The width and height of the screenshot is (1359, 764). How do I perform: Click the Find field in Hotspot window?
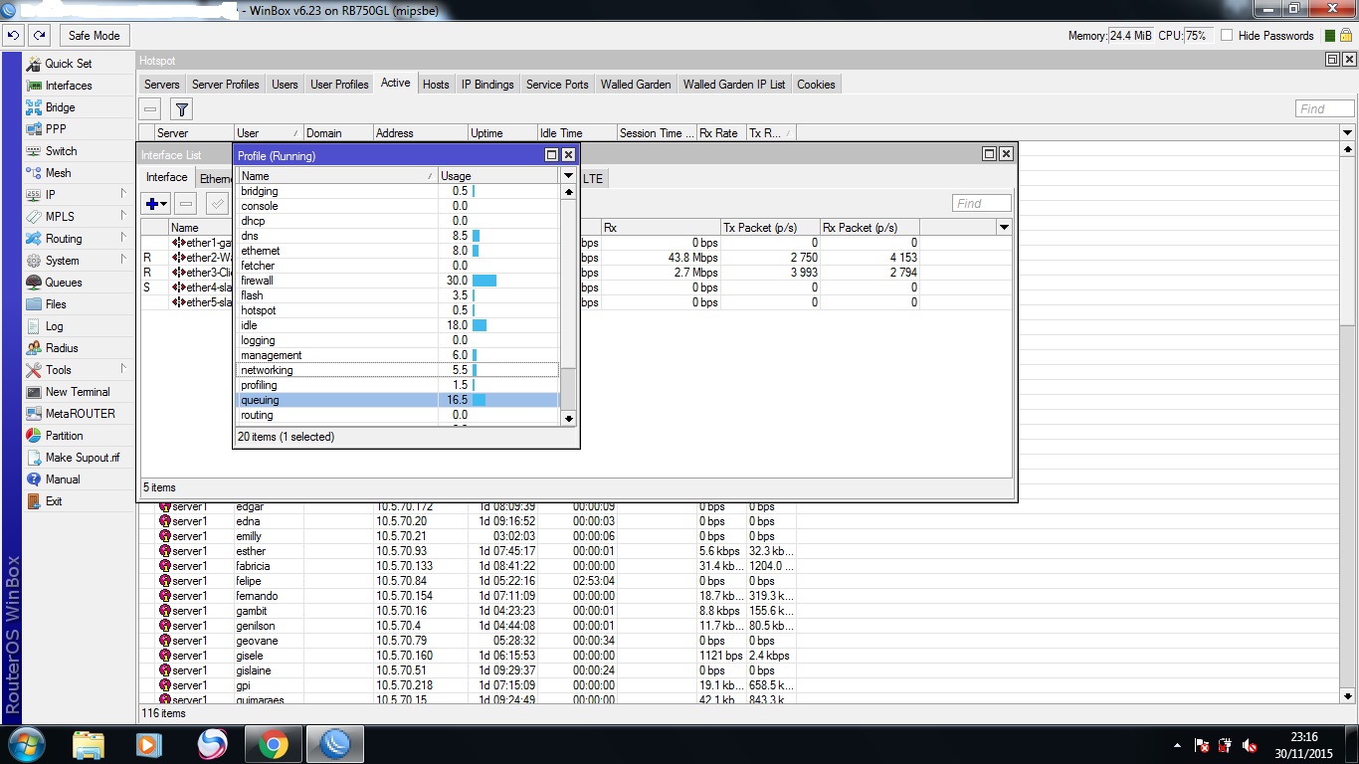click(x=1324, y=108)
